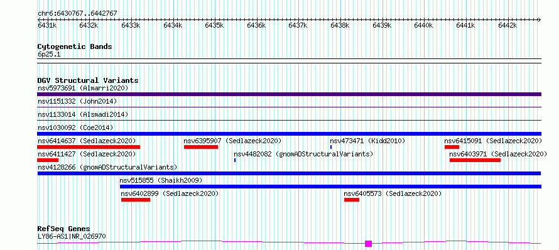The image size is (559, 250).
Task: Open nsv4482082 (gnomADStructuralVariants) label
Action: 303,154
